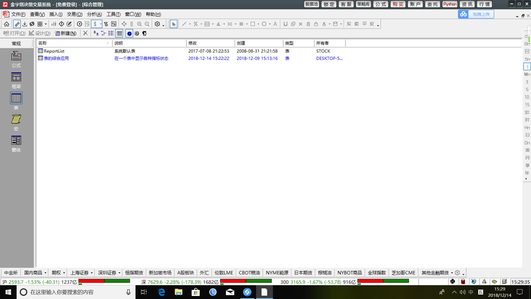Open the 查看(V) menu
Viewport: 531px width, 299px height.
coord(37,14)
